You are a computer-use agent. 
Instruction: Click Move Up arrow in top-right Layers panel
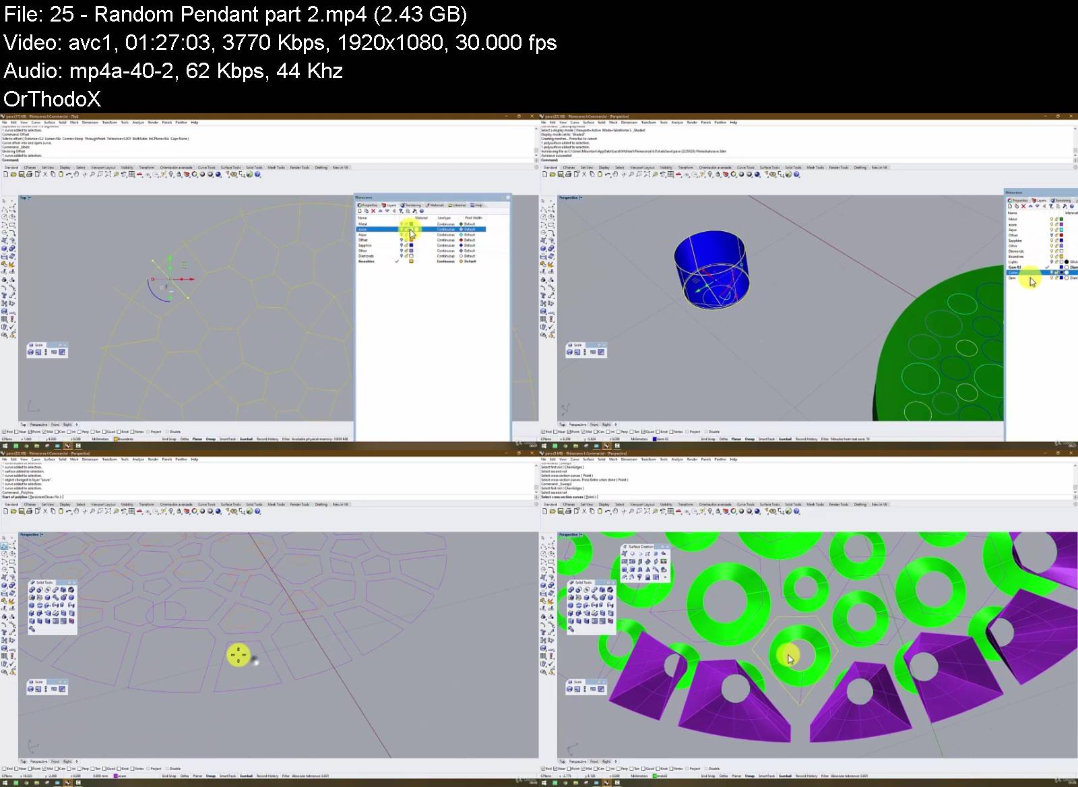[1031, 206]
